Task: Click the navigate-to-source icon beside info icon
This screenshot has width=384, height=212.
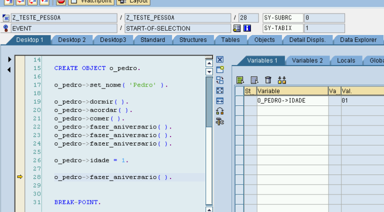Action: [237, 28]
